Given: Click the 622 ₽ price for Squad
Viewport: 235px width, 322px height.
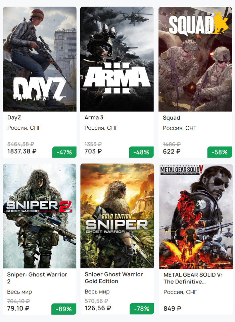Looking at the screenshot, I should (x=172, y=151).
